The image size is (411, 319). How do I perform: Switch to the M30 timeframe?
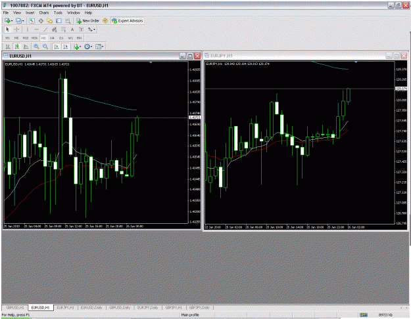point(35,38)
